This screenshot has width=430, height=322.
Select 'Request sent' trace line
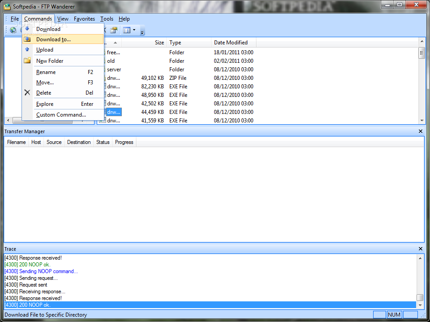coord(211,285)
